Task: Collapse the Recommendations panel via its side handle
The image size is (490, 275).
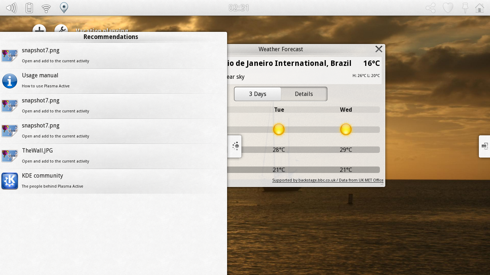Action: 235,146
